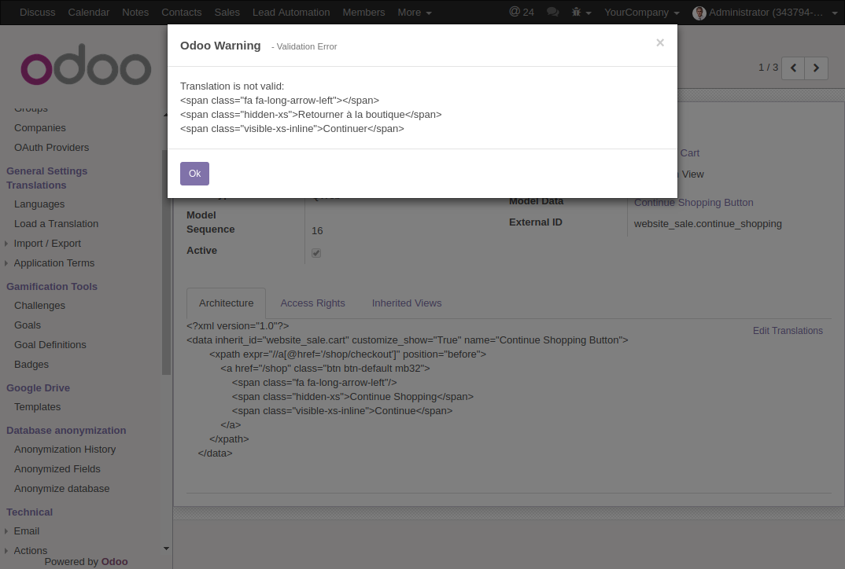Open Goal Definitions in sidebar
Viewport: 845px width, 569px height.
coord(50,344)
